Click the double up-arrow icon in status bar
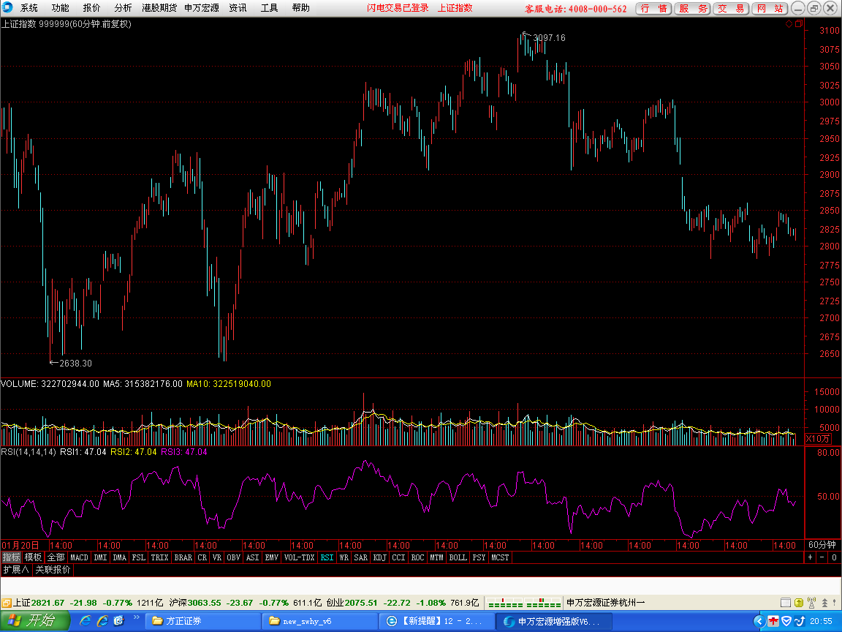 (824, 603)
